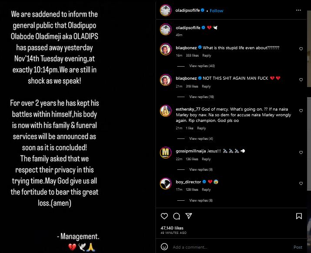The image size is (311, 253).
Task: Save the post with the bookmark icon
Action: point(299,216)
